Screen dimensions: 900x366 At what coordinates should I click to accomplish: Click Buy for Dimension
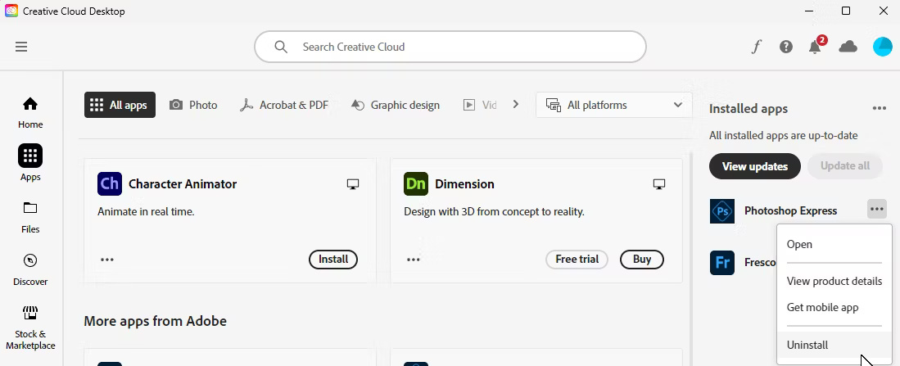point(642,260)
